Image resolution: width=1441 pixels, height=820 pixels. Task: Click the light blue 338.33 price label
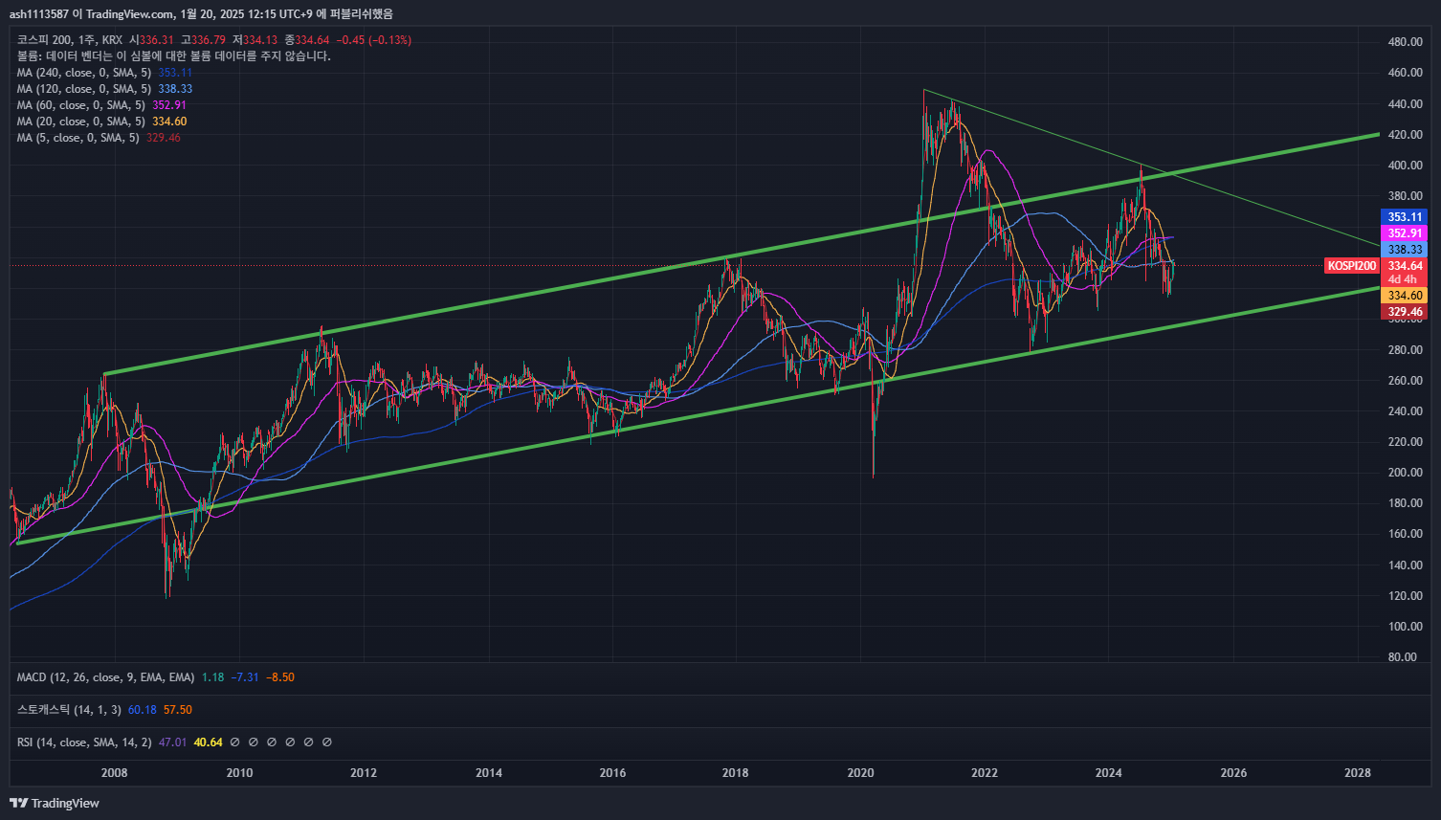(x=1405, y=250)
